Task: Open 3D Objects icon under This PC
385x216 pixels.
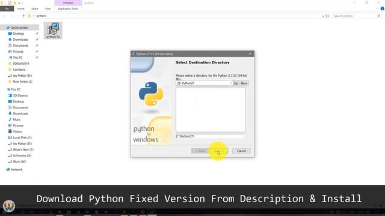Action: 10,95
